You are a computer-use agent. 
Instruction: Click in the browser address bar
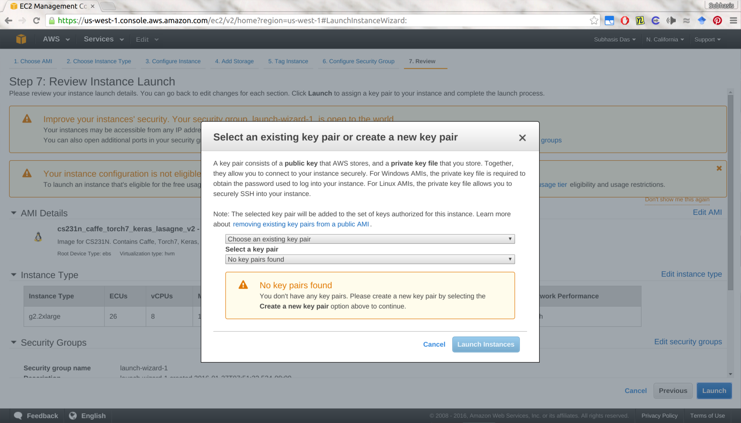pos(319,20)
